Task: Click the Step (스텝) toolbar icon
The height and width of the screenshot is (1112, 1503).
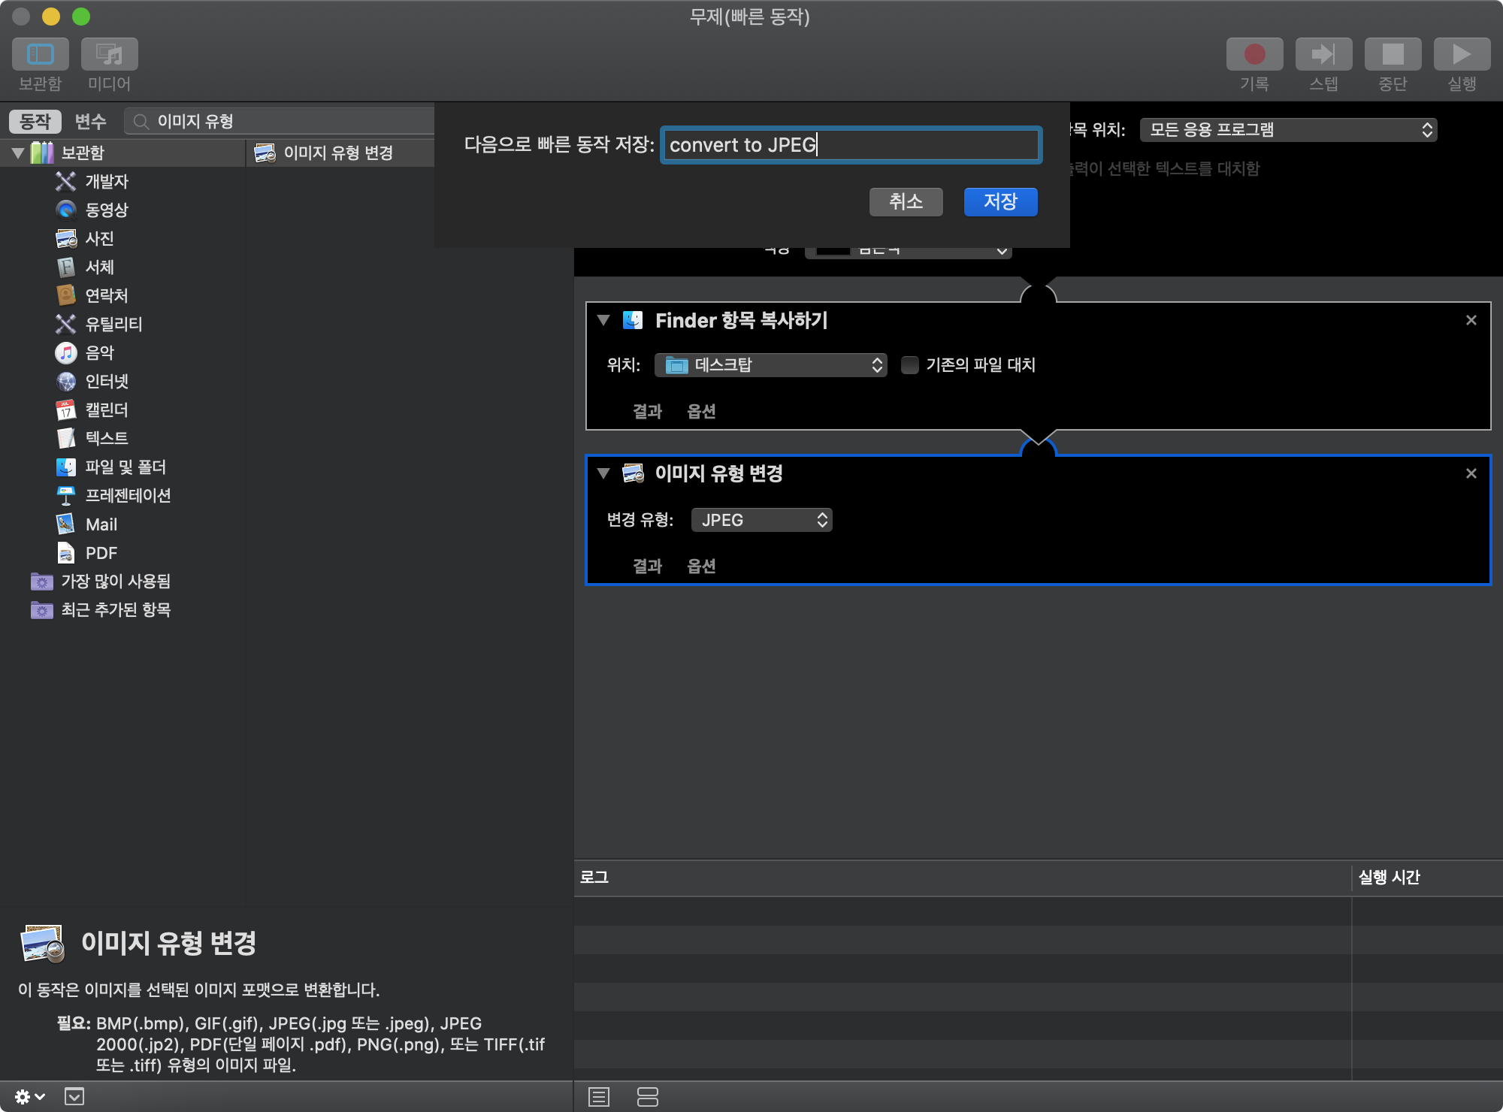Action: [x=1323, y=55]
